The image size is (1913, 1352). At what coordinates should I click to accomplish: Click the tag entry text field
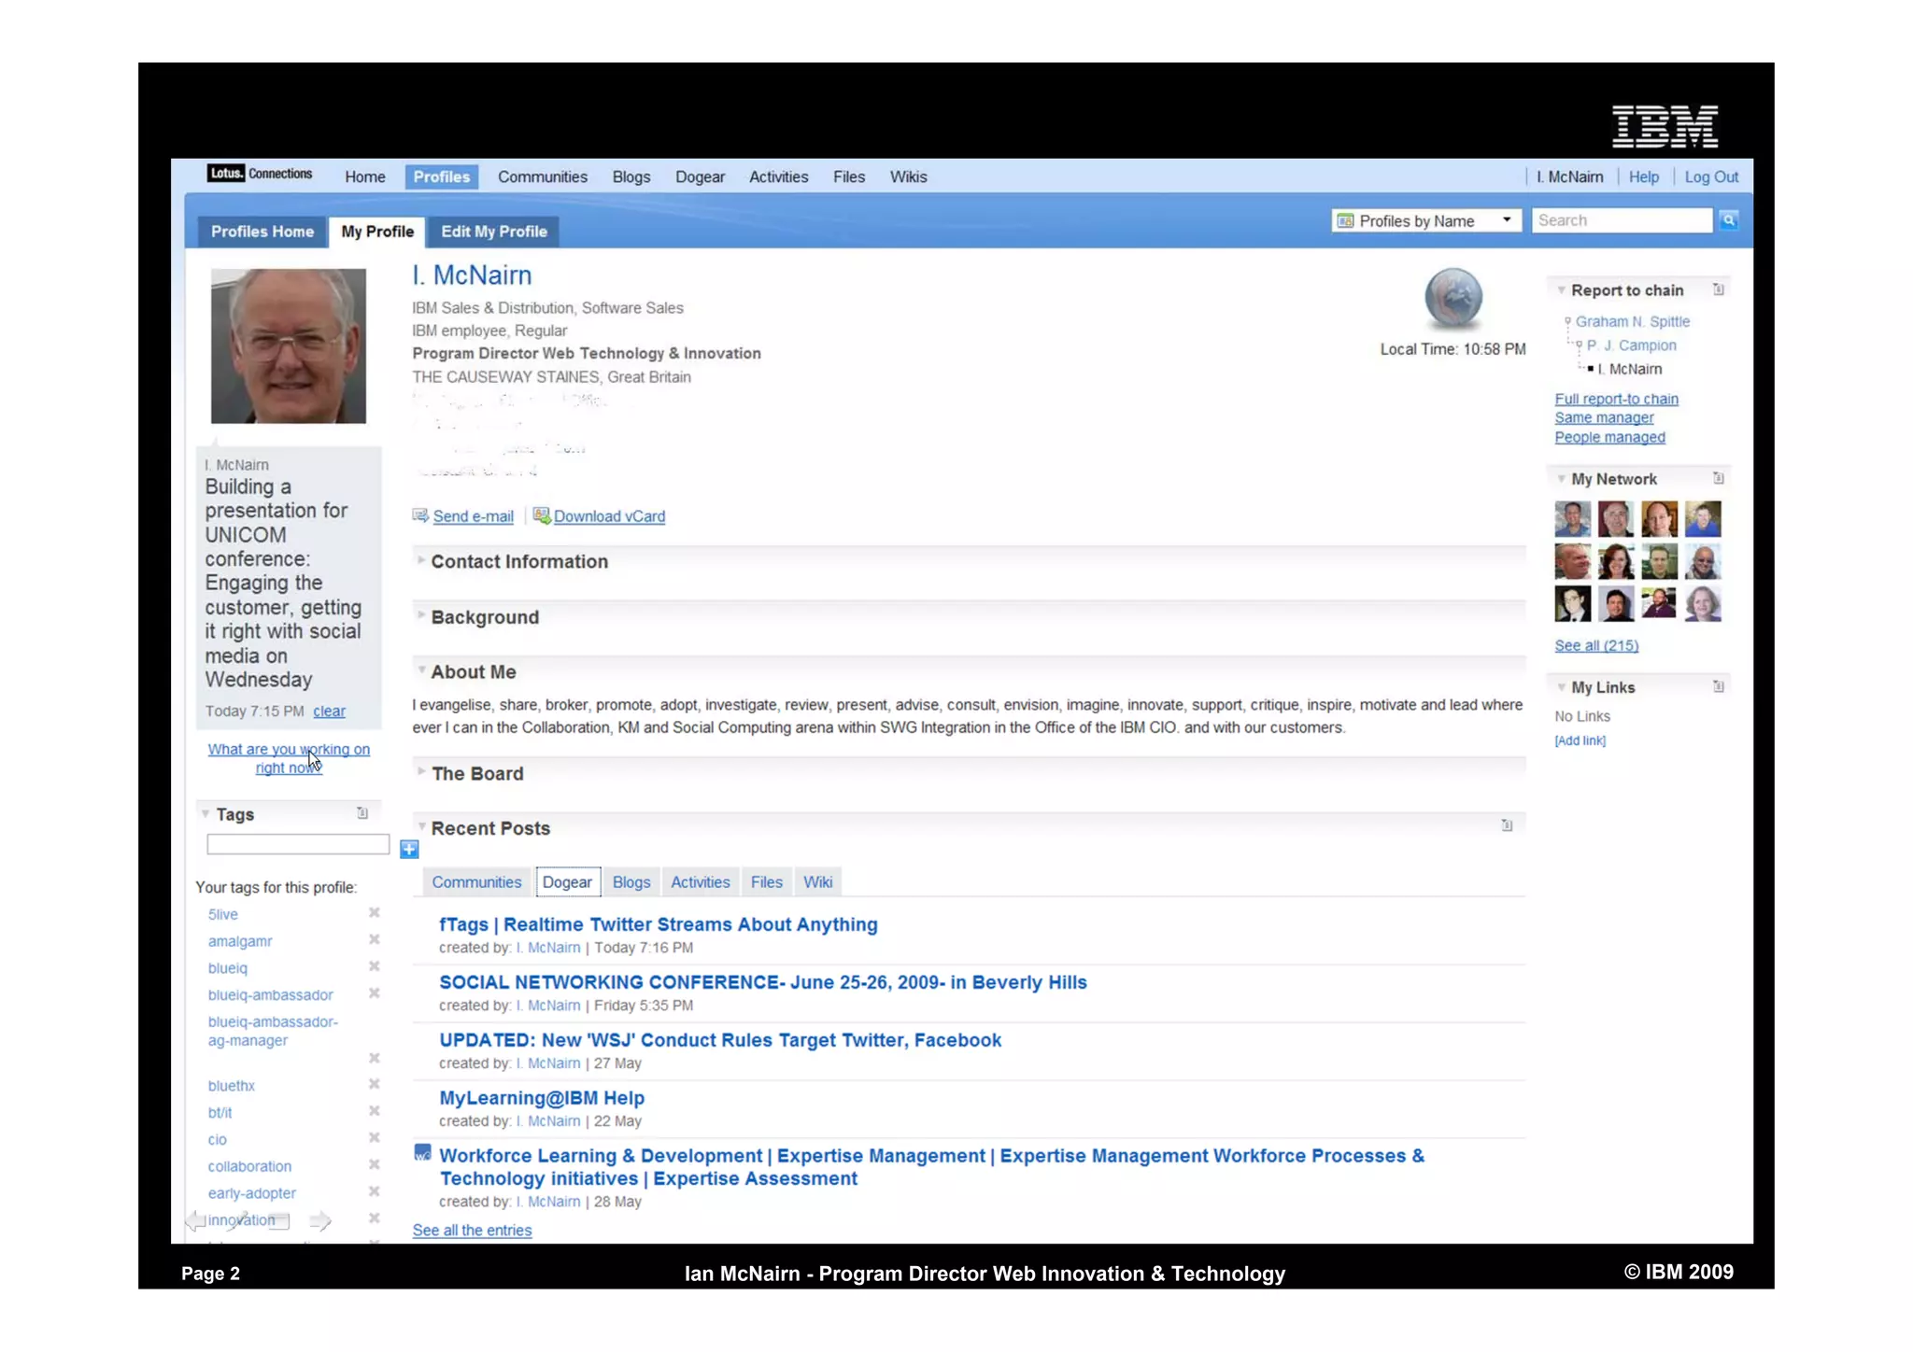point(298,844)
